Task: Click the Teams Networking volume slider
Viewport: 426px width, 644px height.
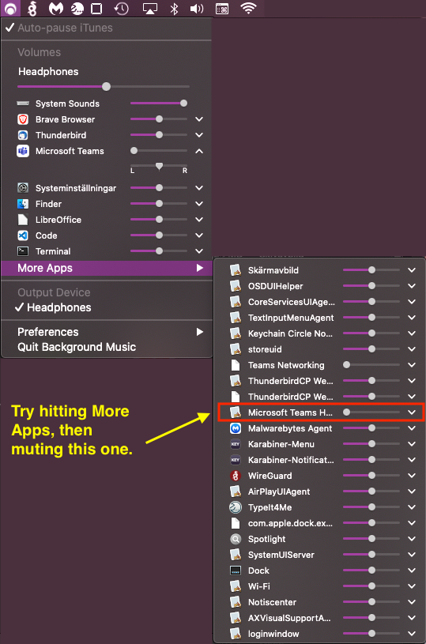Action: point(371,365)
